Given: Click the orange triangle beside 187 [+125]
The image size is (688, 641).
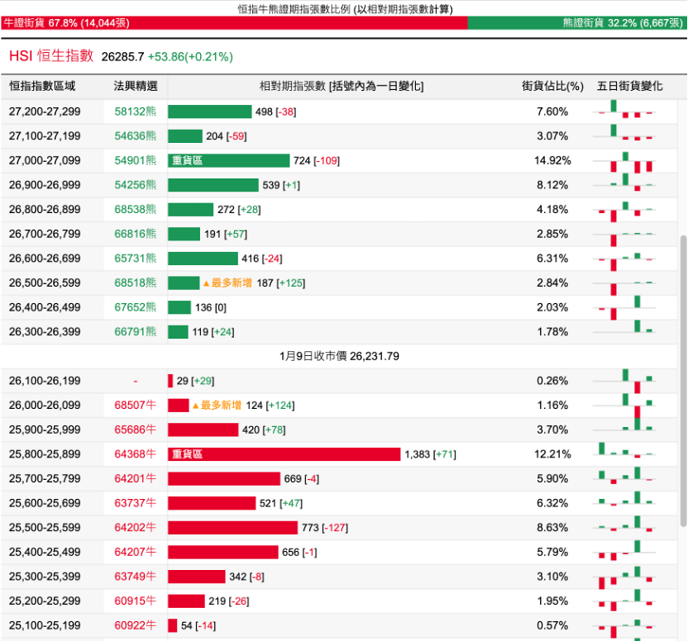Looking at the screenshot, I should (x=207, y=283).
